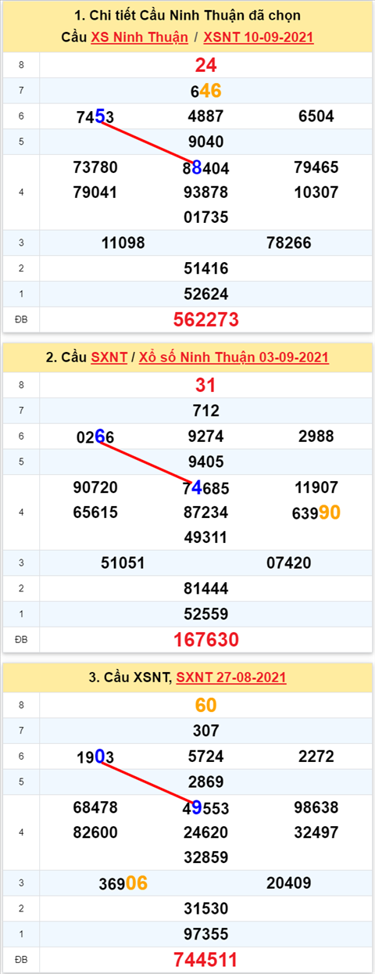Click number 5724
375x974 pixels.
(x=206, y=757)
